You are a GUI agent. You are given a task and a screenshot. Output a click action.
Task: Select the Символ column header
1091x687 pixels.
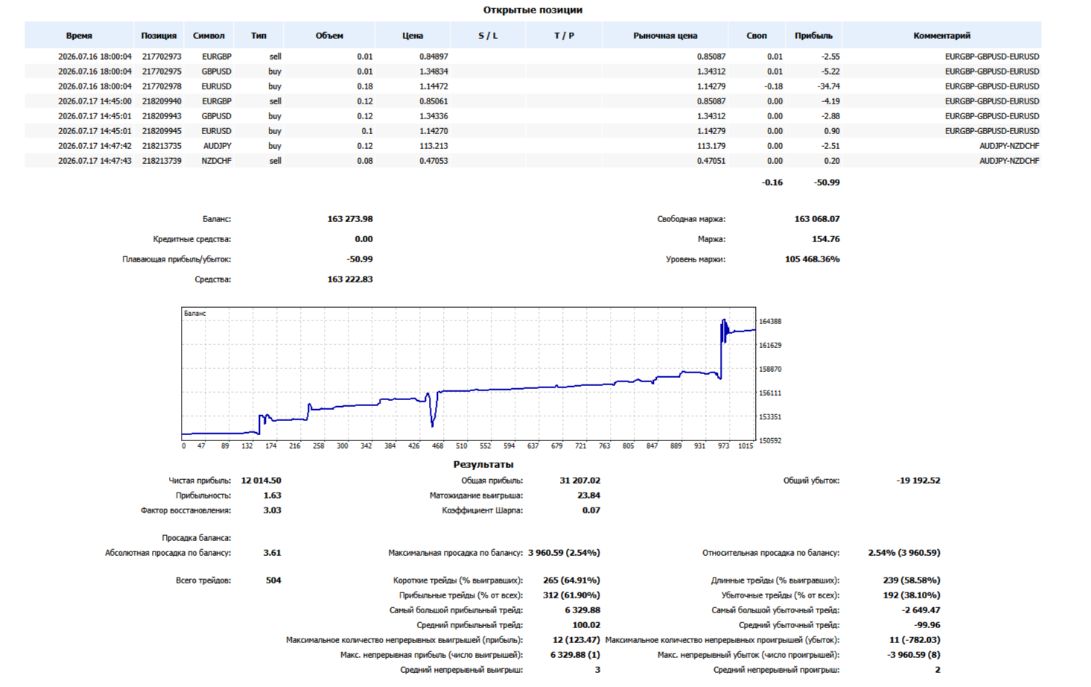[209, 36]
